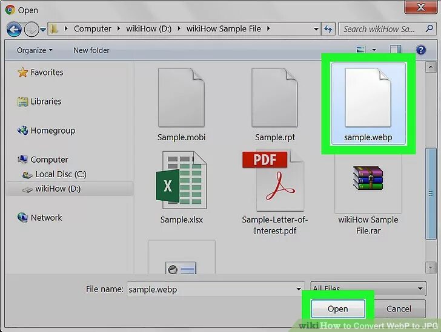Select wikiHow (D:) drive in sidebar
This screenshot has width=441, height=332.
[x=58, y=189]
